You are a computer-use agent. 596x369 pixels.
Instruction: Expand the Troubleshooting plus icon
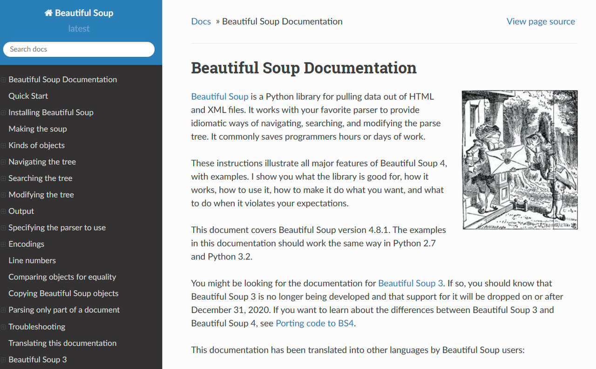pos(3,327)
